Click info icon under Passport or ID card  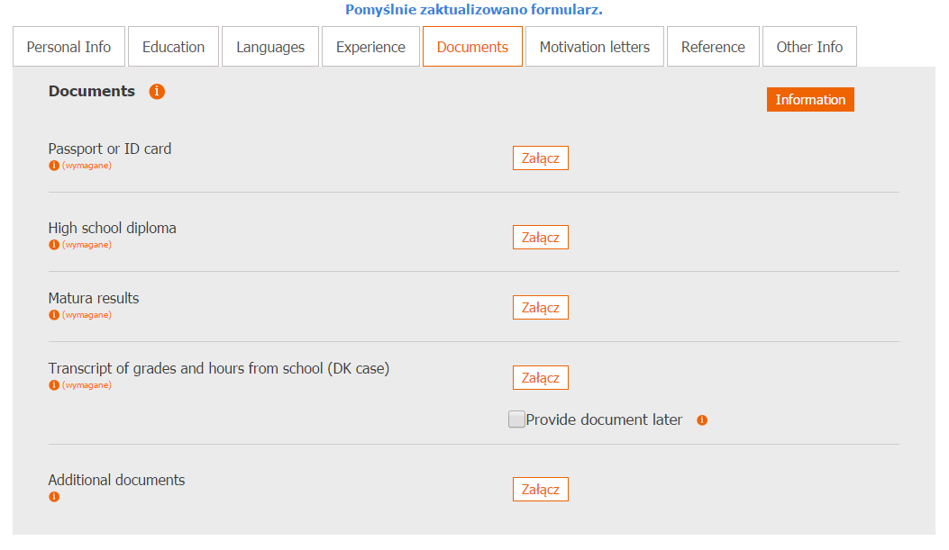pyautogui.click(x=54, y=166)
